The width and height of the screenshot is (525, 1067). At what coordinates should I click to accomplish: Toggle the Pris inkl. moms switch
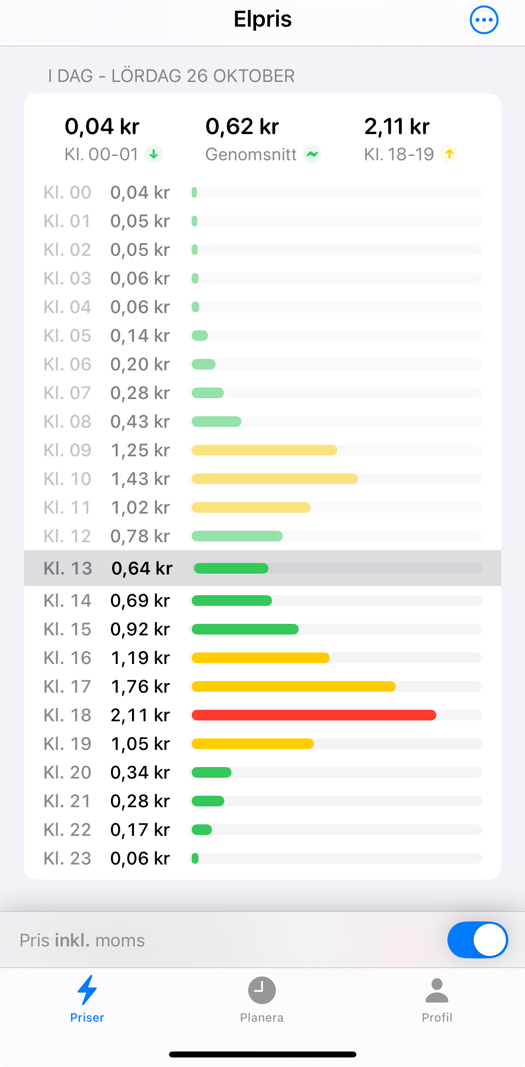point(477,940)
